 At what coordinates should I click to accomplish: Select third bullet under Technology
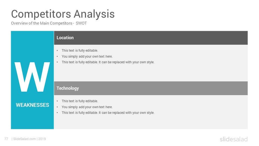click(x=108, y=113)
